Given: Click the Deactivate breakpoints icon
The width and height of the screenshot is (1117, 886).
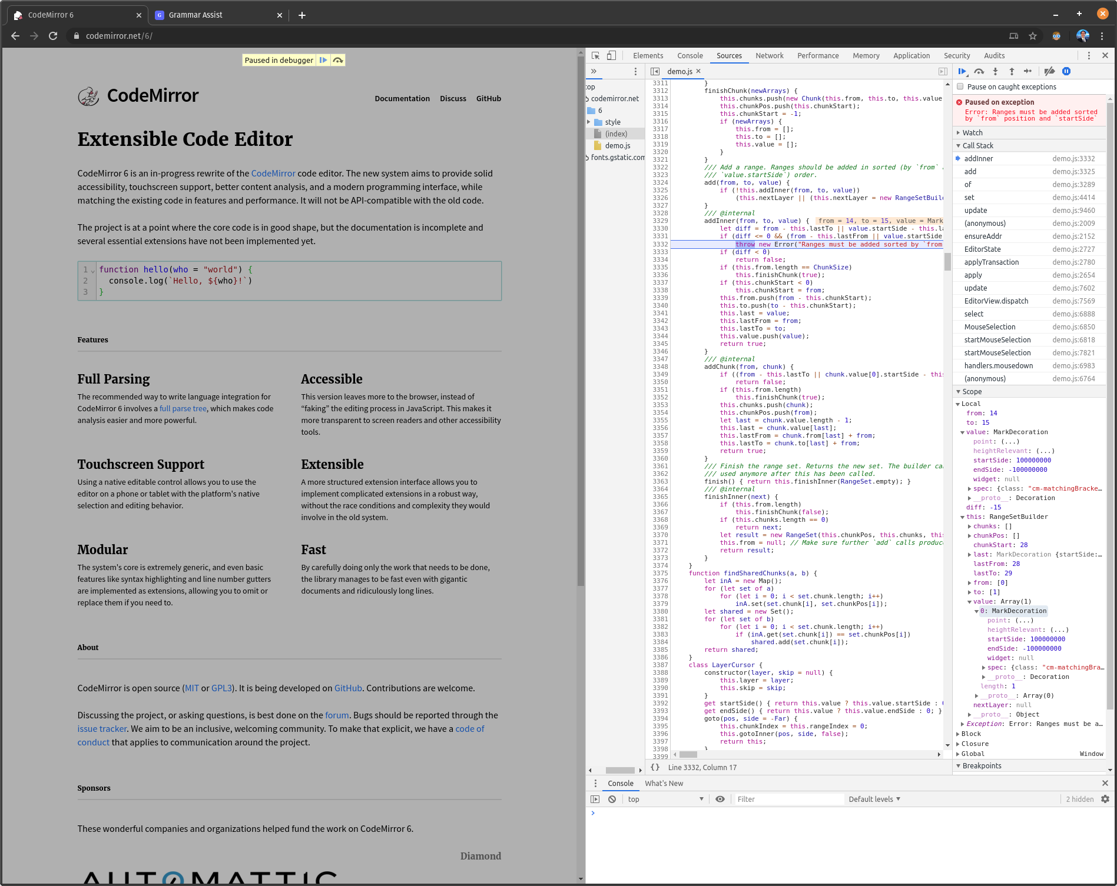Looking at the screenshot, I should pos(1049,71).
